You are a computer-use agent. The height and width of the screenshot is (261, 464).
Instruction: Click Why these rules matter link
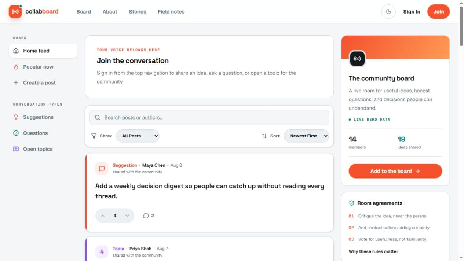373,251
